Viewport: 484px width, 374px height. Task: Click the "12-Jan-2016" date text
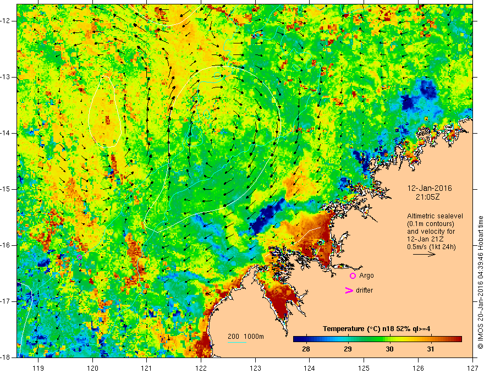coord(430,188)
